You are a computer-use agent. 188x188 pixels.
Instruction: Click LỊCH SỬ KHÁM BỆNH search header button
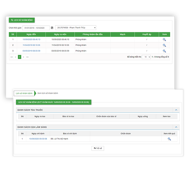click(22, 20)
